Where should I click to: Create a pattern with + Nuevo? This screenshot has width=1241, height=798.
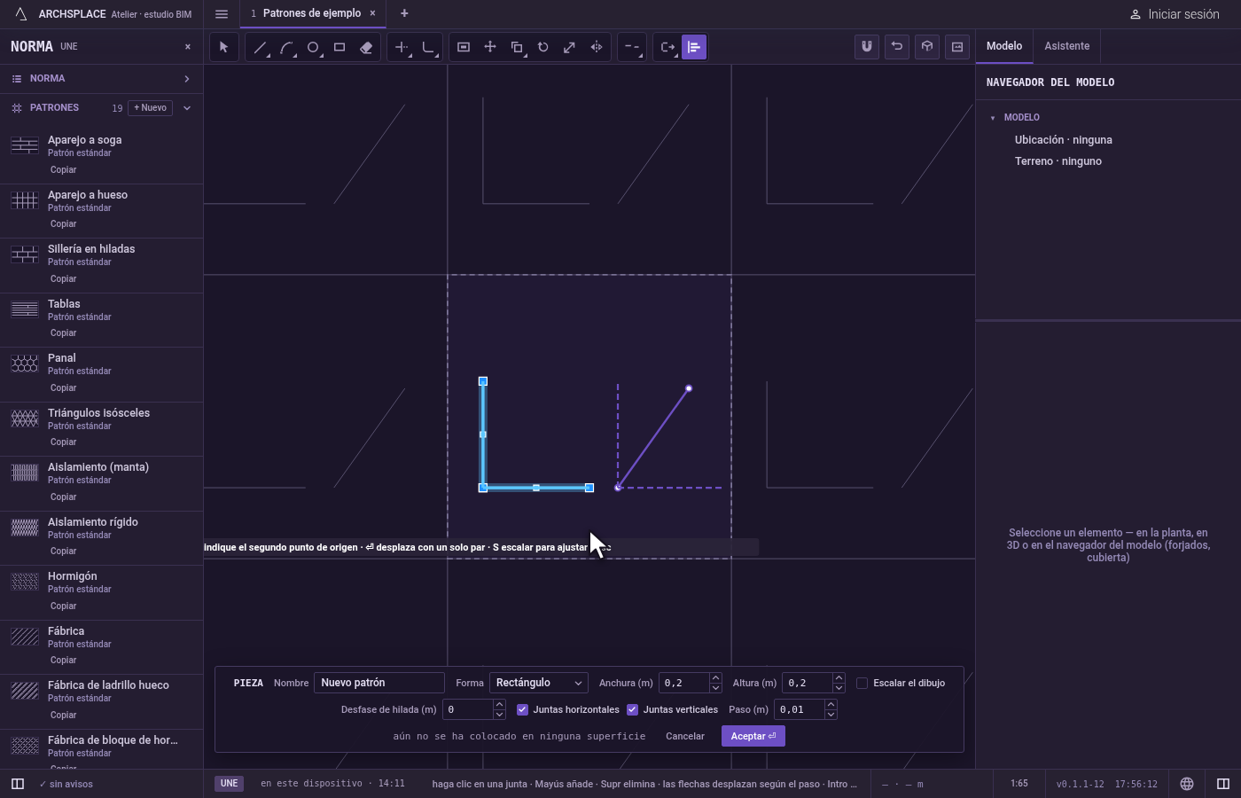tap(151, 108)
